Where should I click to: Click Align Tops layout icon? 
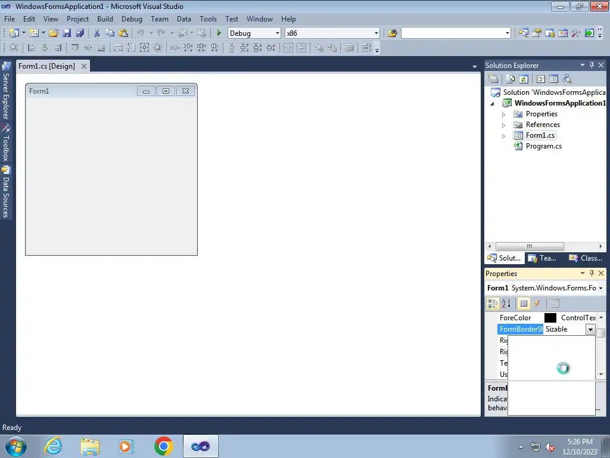click(x=75, y=48)
